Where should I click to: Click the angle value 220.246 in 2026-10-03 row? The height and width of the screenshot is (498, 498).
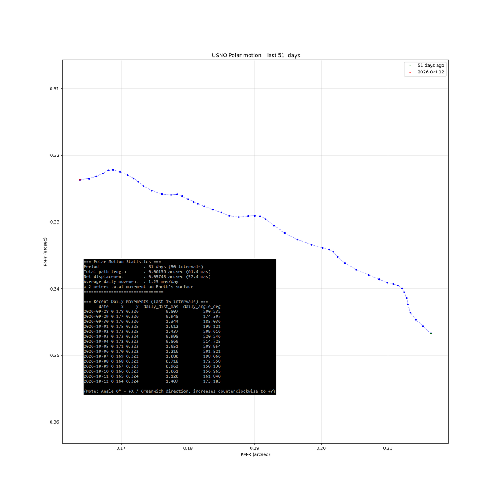coord(212,337)
